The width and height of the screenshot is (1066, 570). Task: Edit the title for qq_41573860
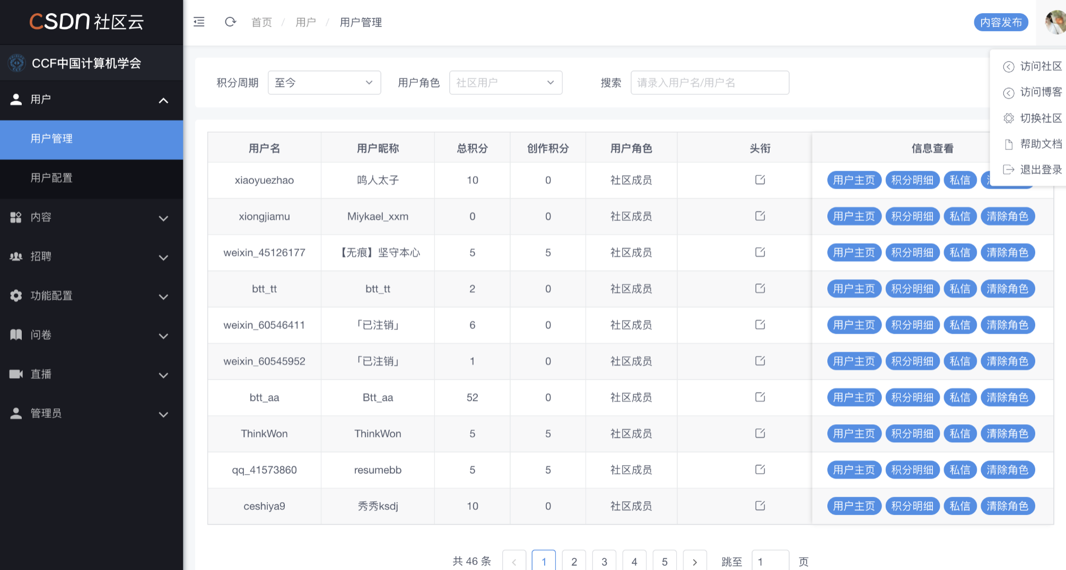pos(760,470)
